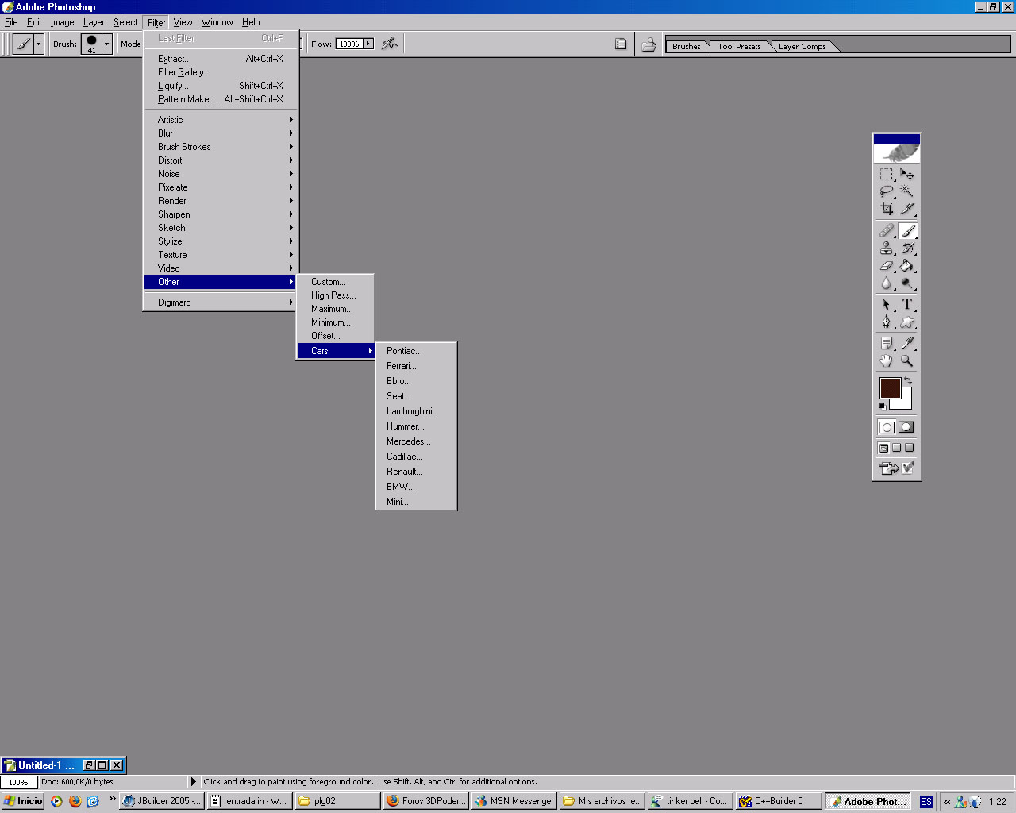Select the History Brush tool

(907, 249)
